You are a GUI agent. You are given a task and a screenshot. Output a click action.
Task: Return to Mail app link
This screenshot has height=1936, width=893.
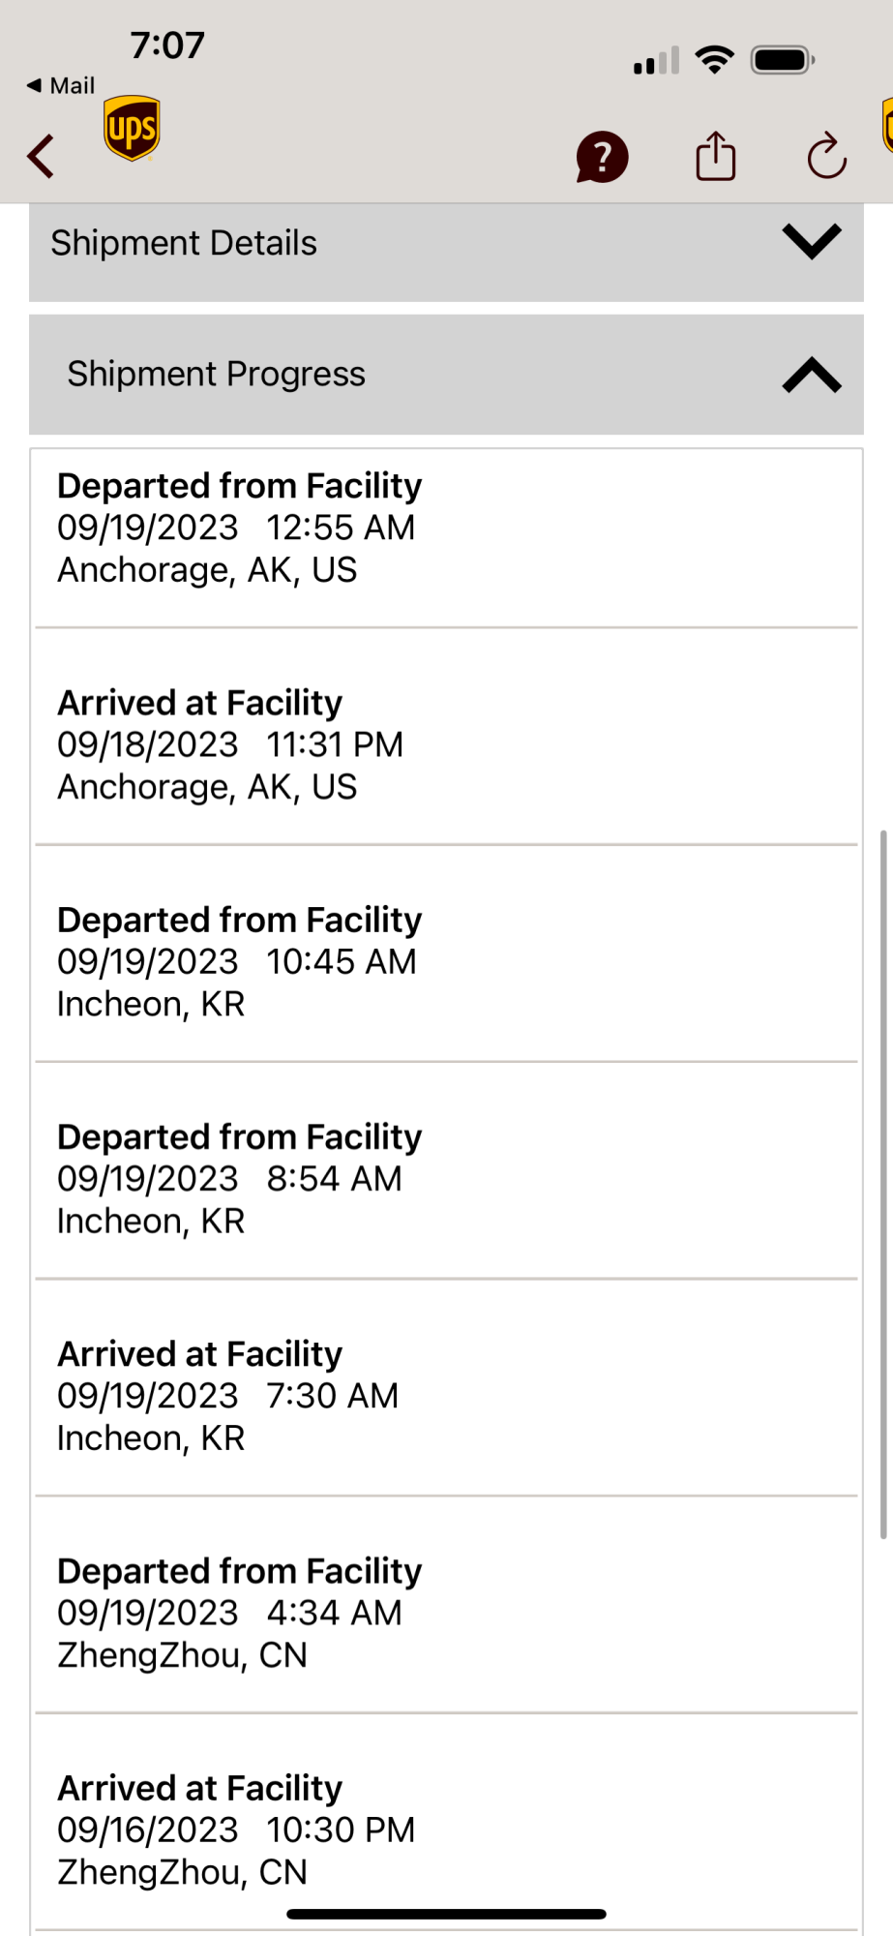click(61, 85)
